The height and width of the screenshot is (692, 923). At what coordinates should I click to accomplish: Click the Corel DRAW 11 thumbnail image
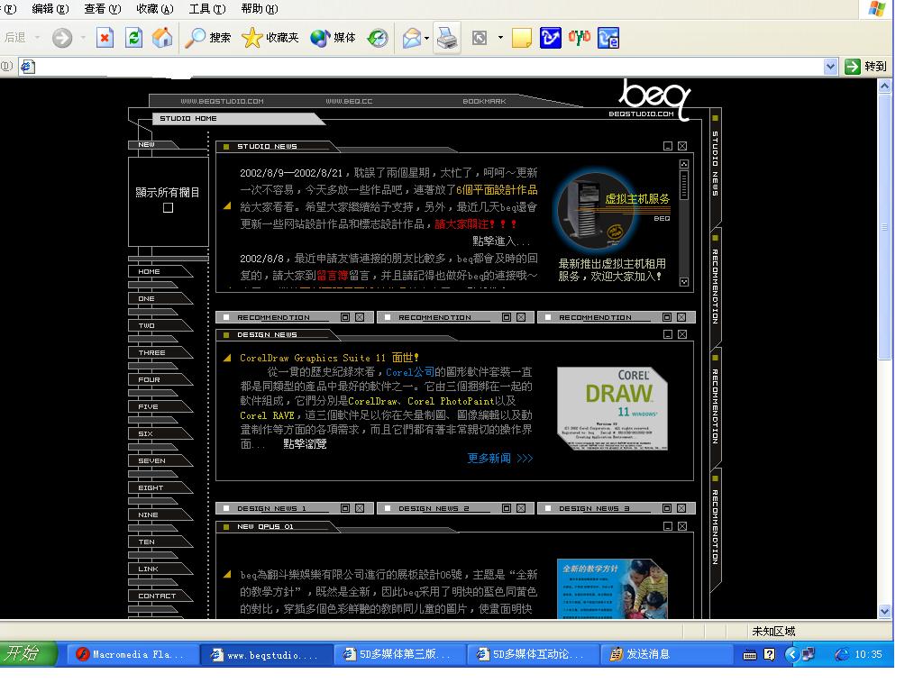click(612, 408)
